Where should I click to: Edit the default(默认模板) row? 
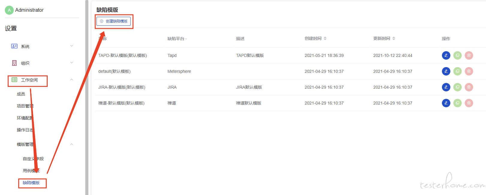coord(446,71)
